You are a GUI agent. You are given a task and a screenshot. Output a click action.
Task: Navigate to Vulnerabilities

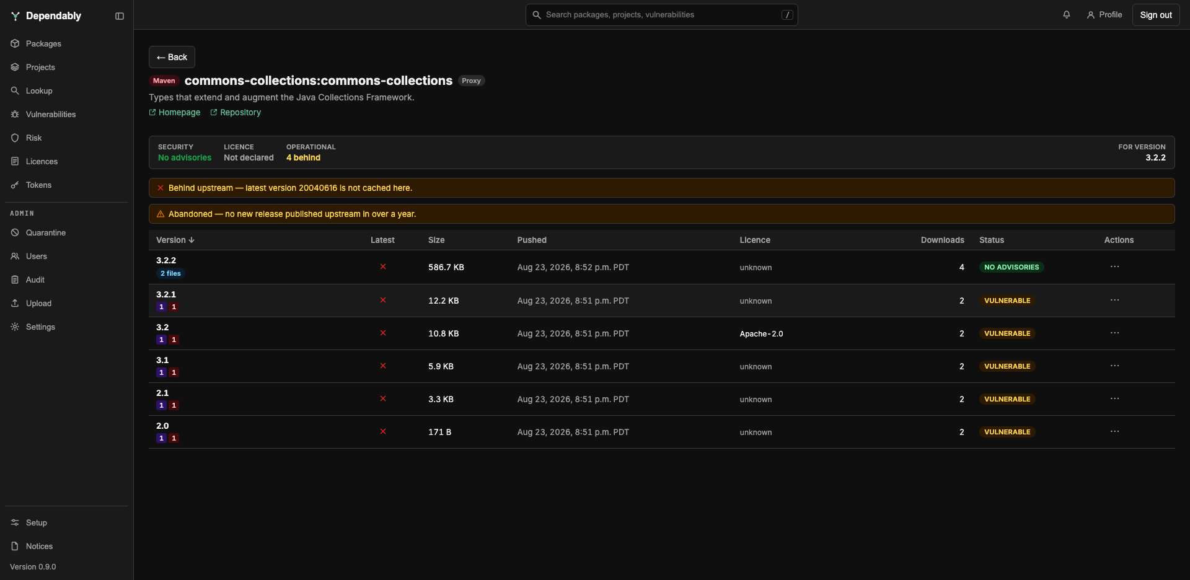tap(51, 115)
